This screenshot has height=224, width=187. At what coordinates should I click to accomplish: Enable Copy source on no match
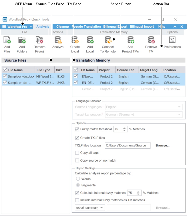click(x=77, y=160)
